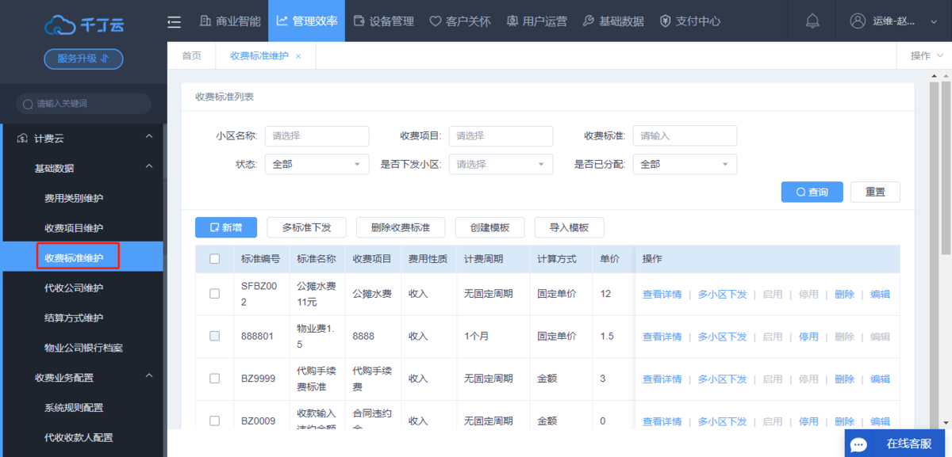952x457 pixels.
Task: Click the user avatar icon
Action: pyautogui.click(x=858, y=21)
